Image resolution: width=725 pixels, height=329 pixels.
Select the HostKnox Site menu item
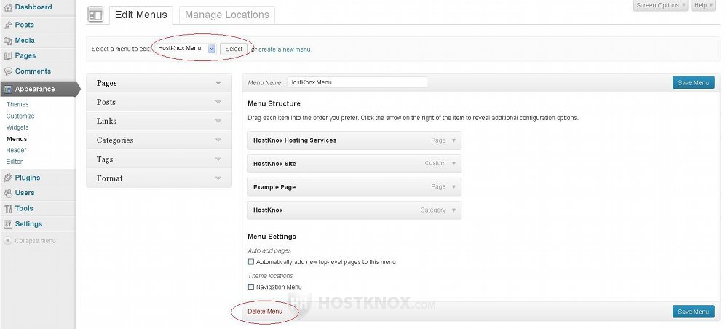(354, 164)
